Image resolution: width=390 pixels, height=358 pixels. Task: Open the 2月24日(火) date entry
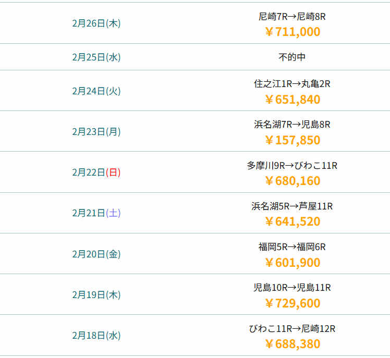[x=96, y=91]
